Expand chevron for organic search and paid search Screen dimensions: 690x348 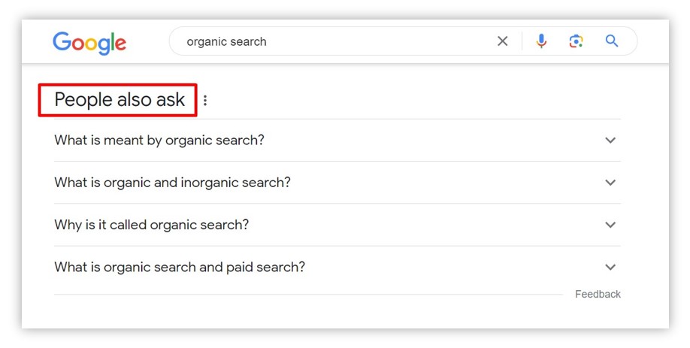pyautogui.click(x=610, y=267)
